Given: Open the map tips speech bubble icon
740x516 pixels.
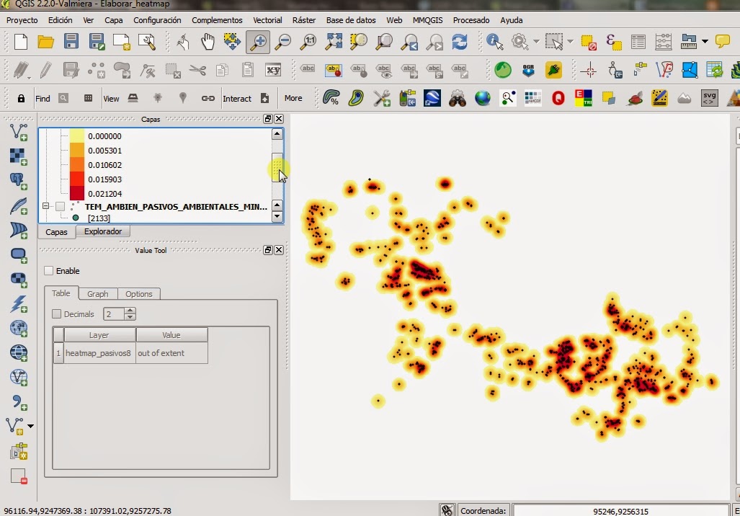Looking at the screenshot, I should coord(723,42).
